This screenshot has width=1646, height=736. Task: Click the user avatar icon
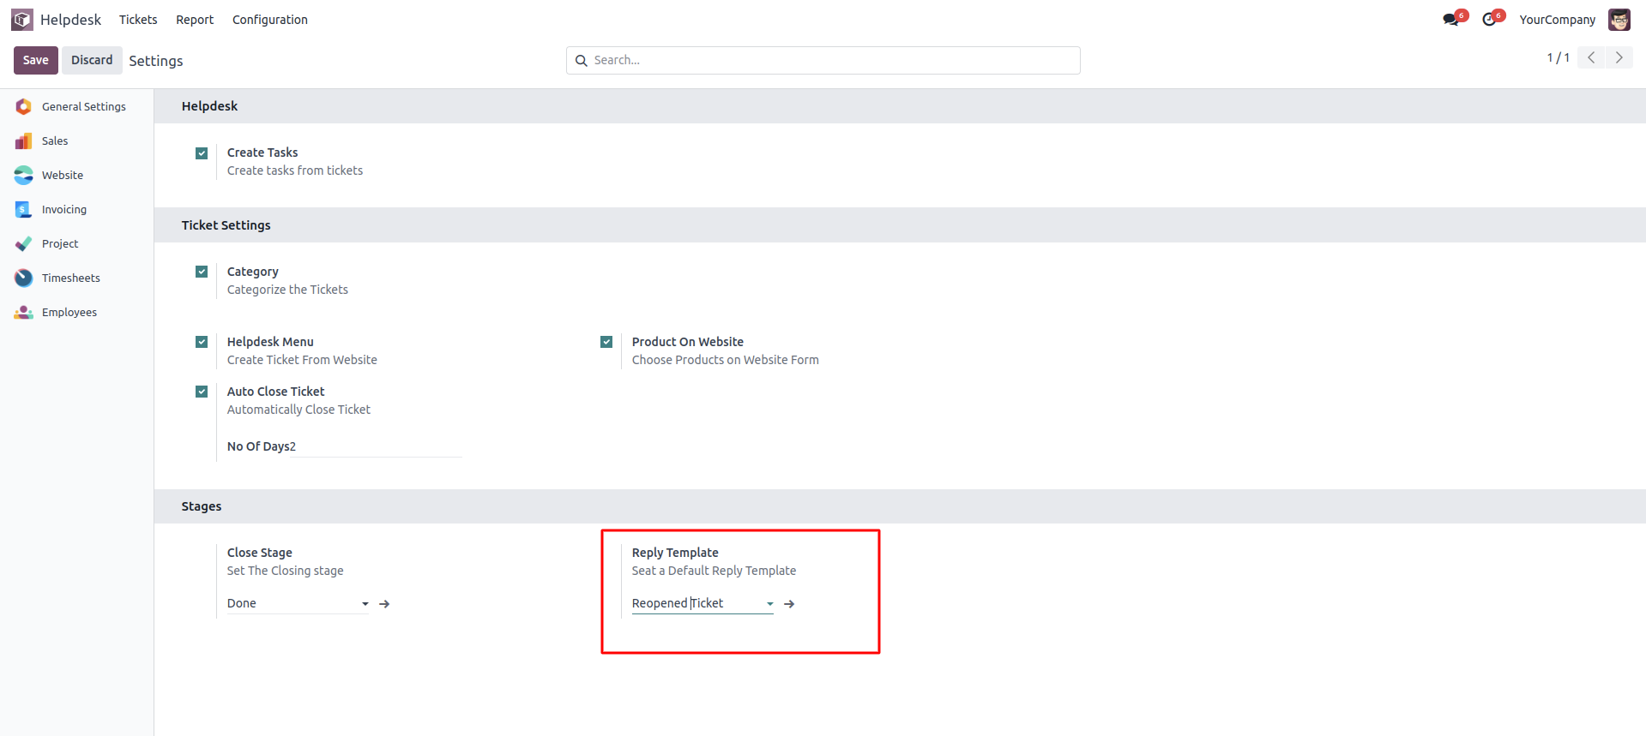point(1619,20)
